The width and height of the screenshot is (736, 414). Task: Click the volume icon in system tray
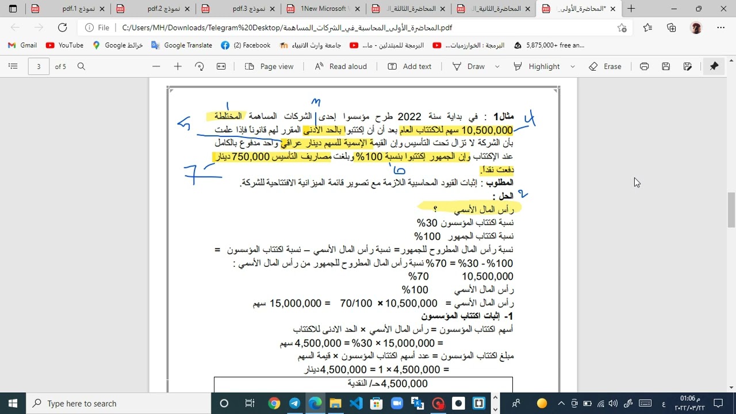[612, 403]
